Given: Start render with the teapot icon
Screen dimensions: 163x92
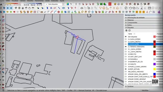Looking at the screenshot, I should tap(130, 8).
